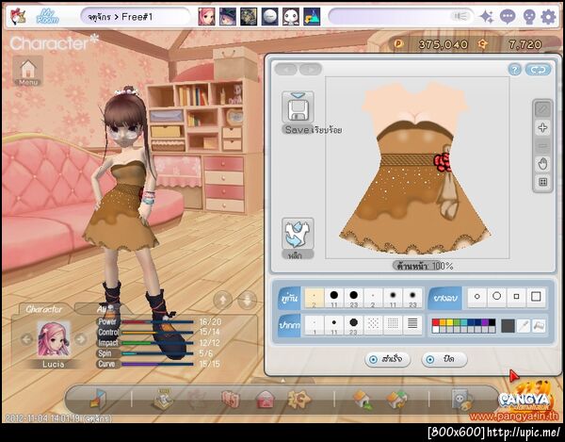The height and width of the screenshot is (442, 565).
Task: Select the size 2 hard brush (highlighted)
Action: pyautogui.click(x=315, y=298)
